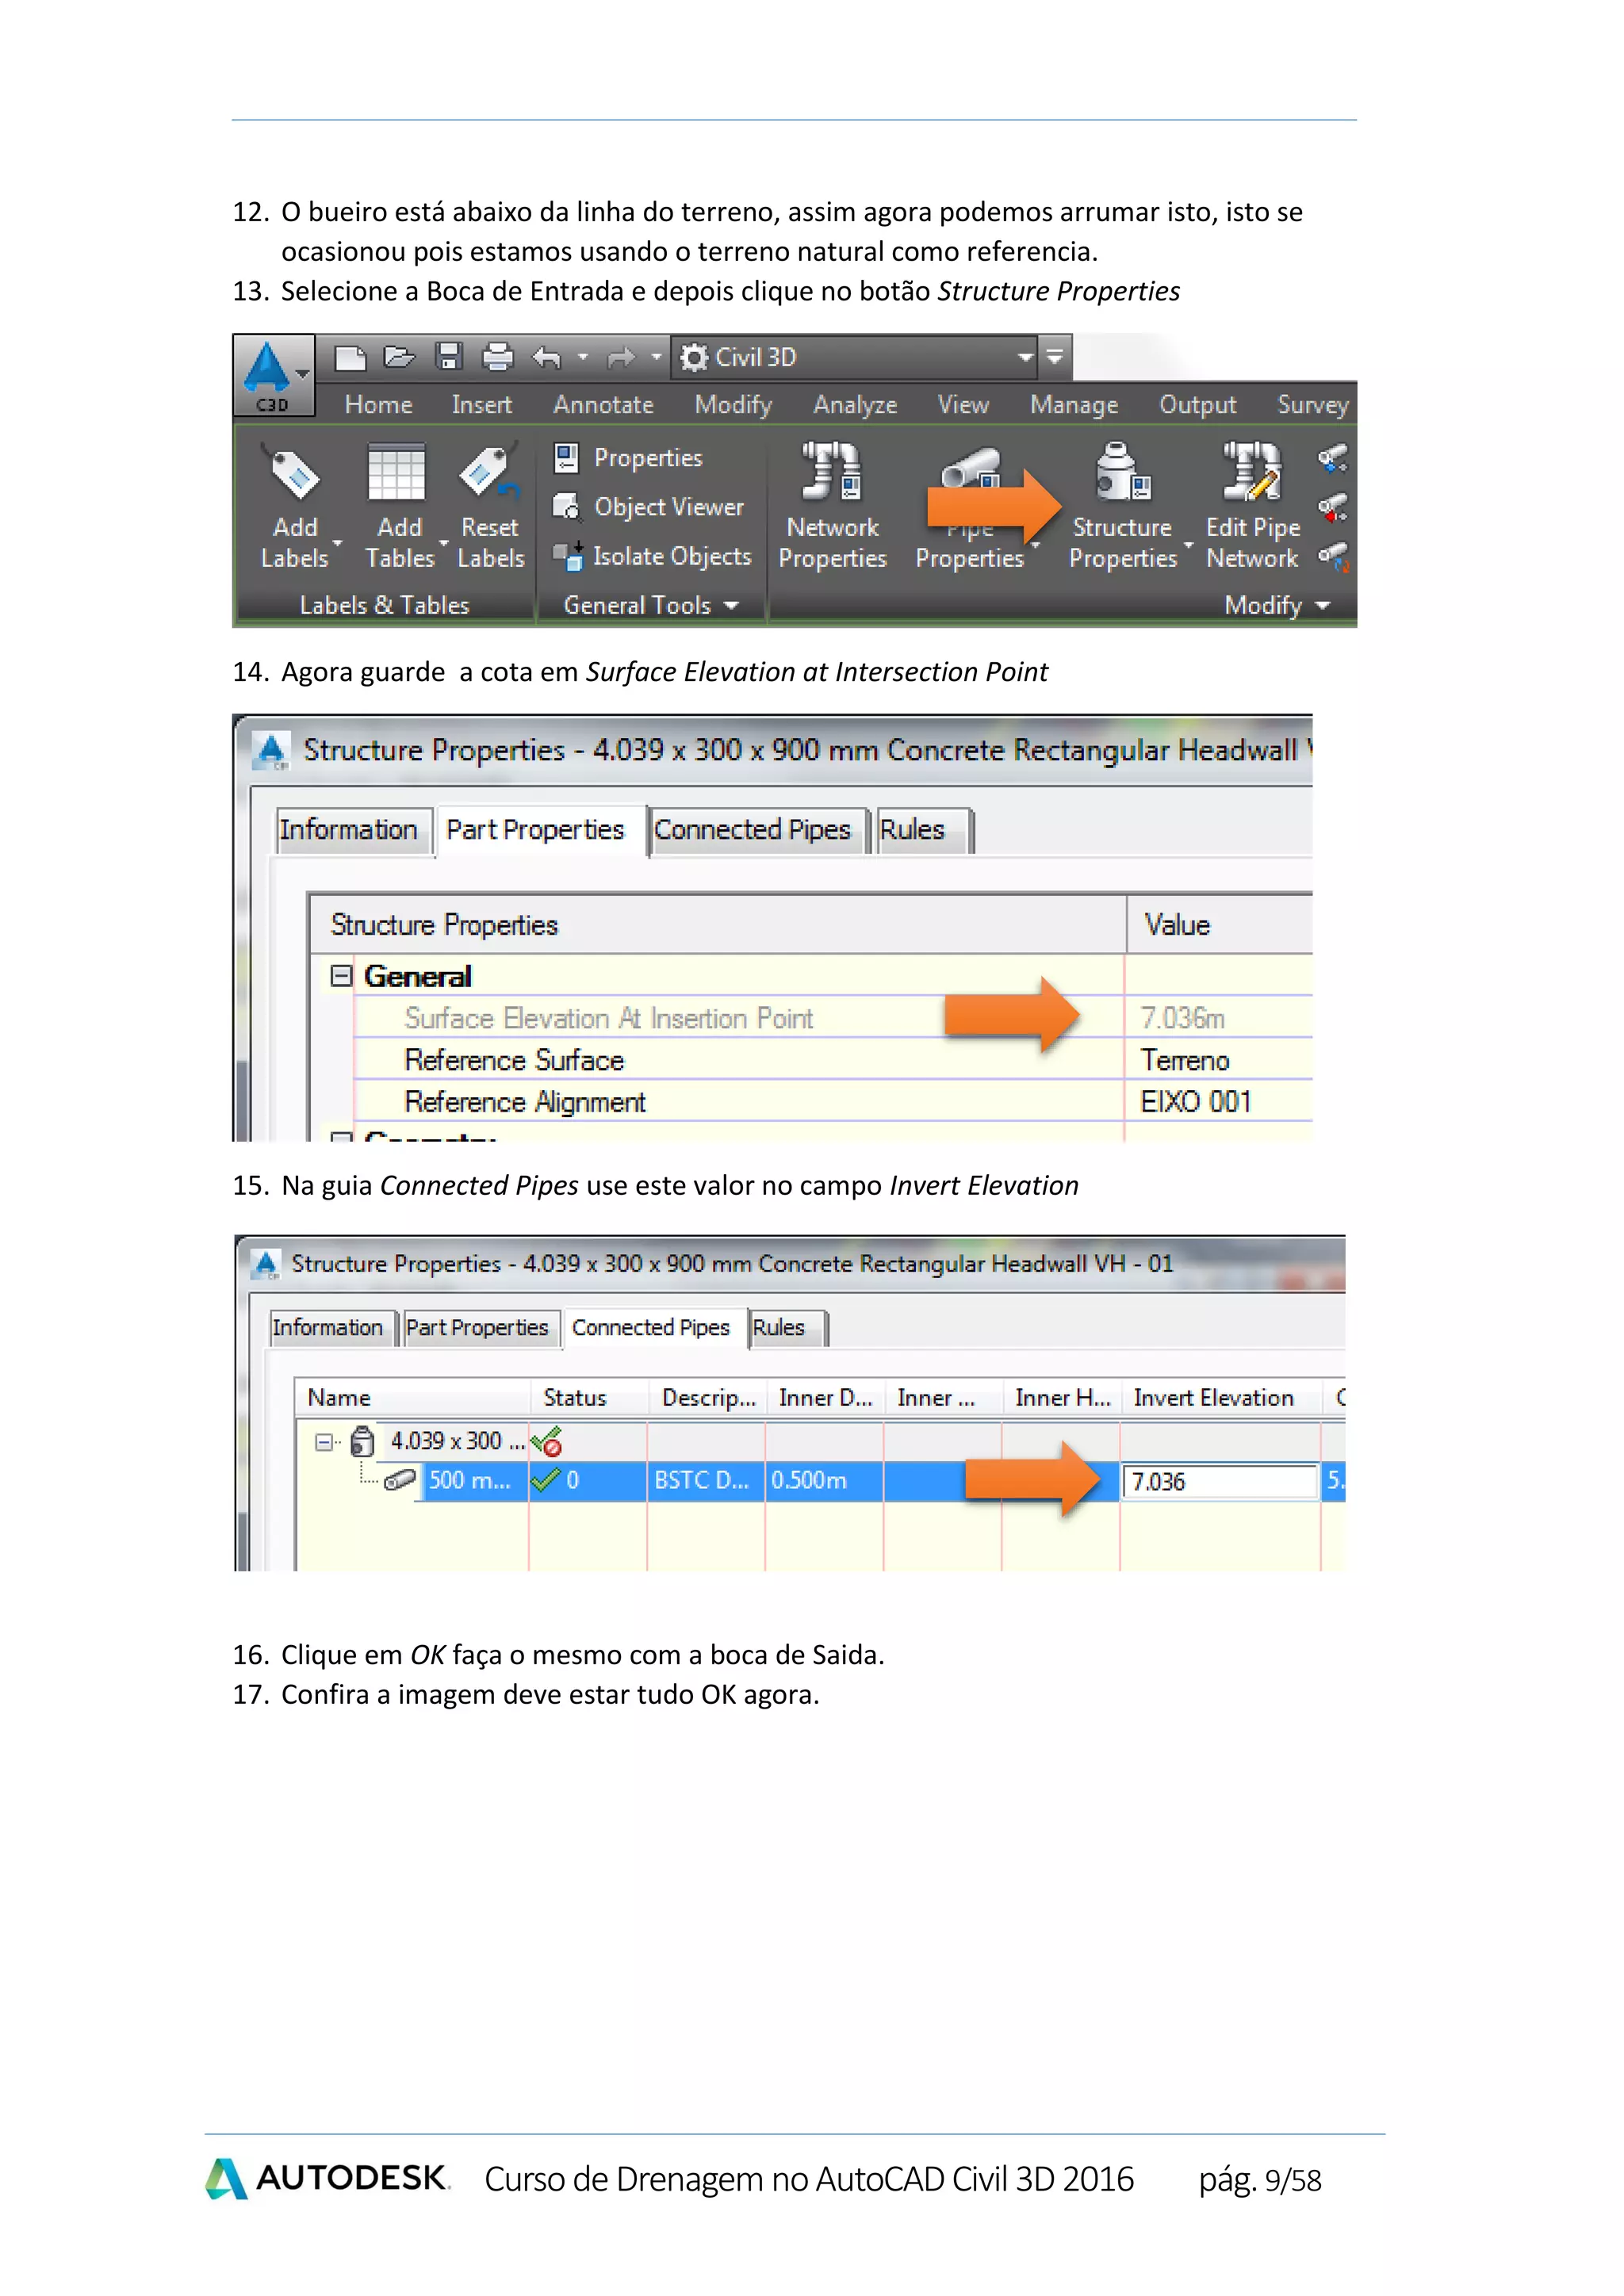The image size is (1624, 2296).
Task: Click the Invert Elevation field showing 7.036
Action: point(1220,1481)
